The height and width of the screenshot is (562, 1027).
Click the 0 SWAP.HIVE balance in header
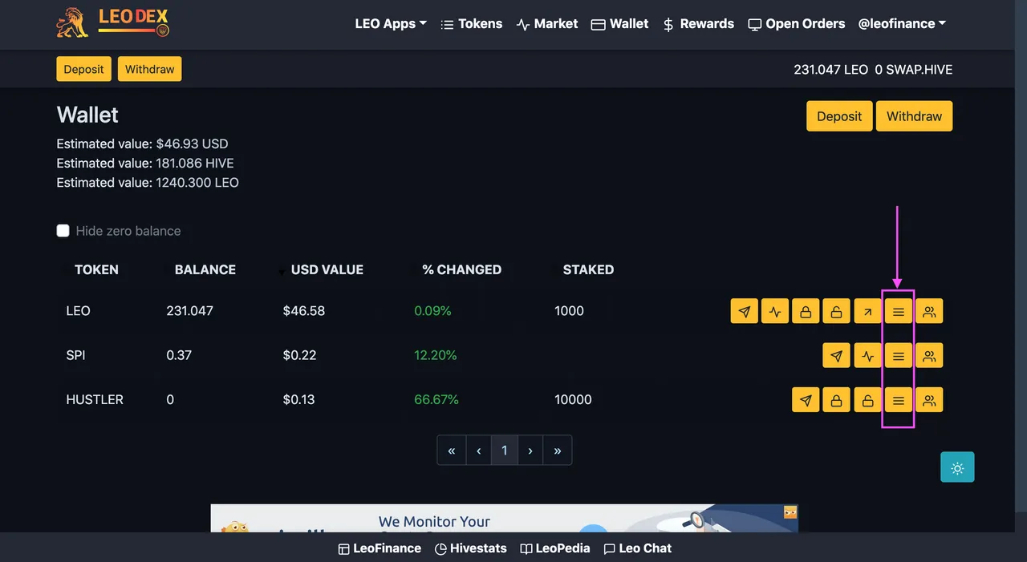(x=914, y=70)
